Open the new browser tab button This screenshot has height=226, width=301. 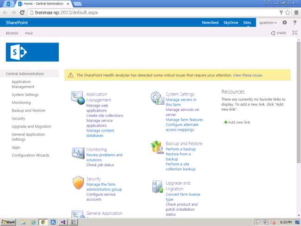tap(77, 4)
